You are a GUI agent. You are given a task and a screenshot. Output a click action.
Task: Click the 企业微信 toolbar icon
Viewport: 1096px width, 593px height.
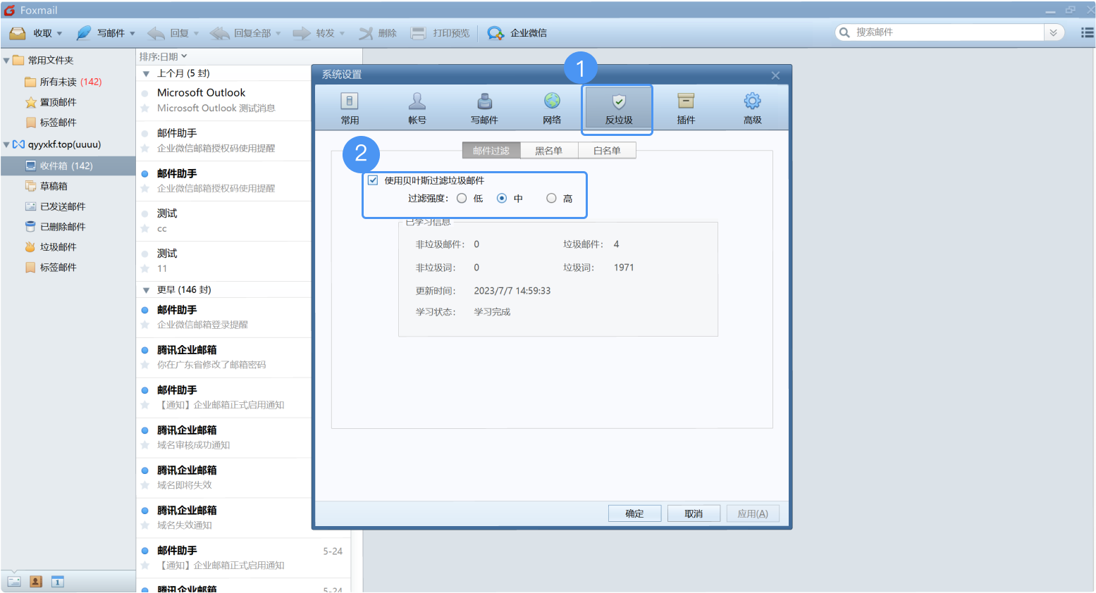(x=495, y=33)
